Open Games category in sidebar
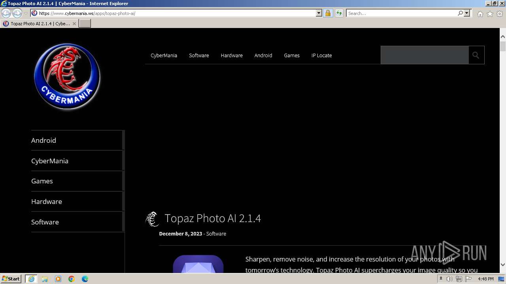Viewport: 506px width, 284px height. tap(42, 181)
